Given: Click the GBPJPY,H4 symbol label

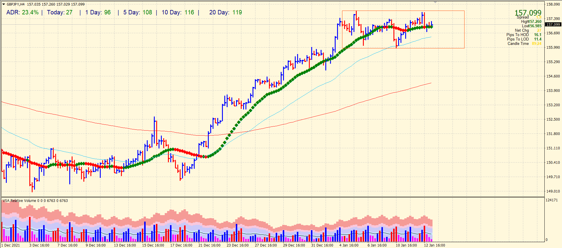Looking at the screenshot, I should [x=16, y=4].
